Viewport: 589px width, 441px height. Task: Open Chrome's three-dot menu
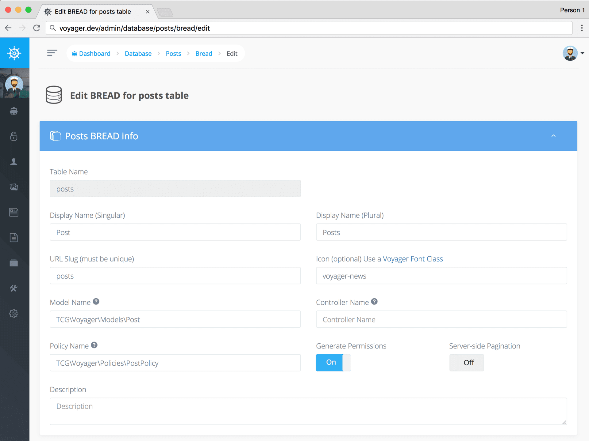[582, 28]
